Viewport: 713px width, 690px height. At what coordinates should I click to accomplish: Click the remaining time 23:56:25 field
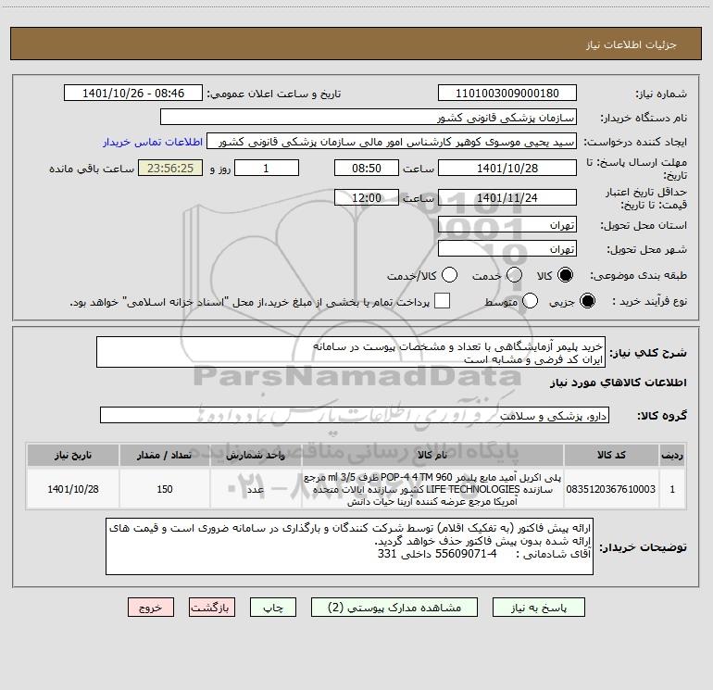[170, 168]
